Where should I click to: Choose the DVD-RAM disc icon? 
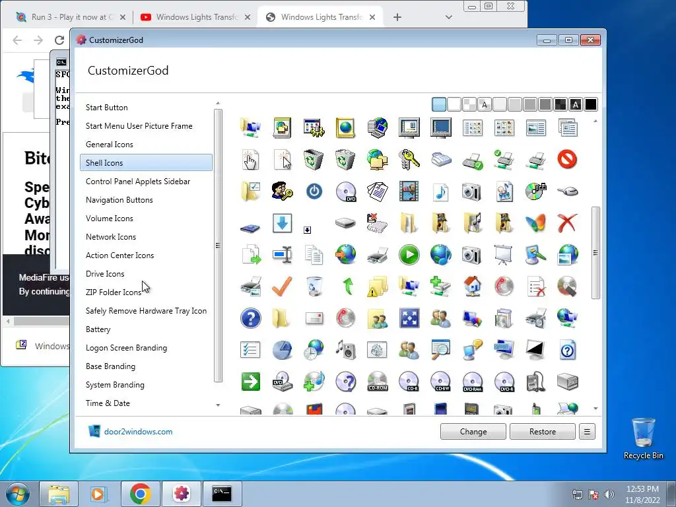tap(472, 382)
